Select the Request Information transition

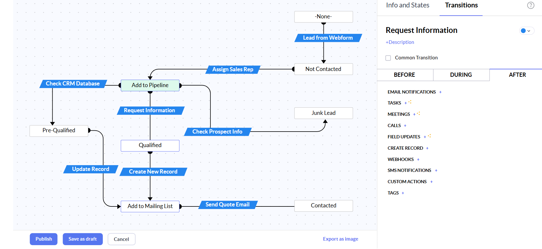(x=150, y=111)
